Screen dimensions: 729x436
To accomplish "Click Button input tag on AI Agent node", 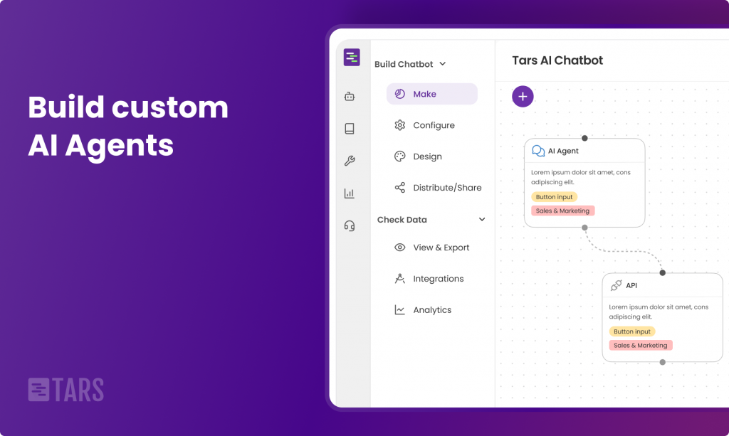I will pos(554,197).
